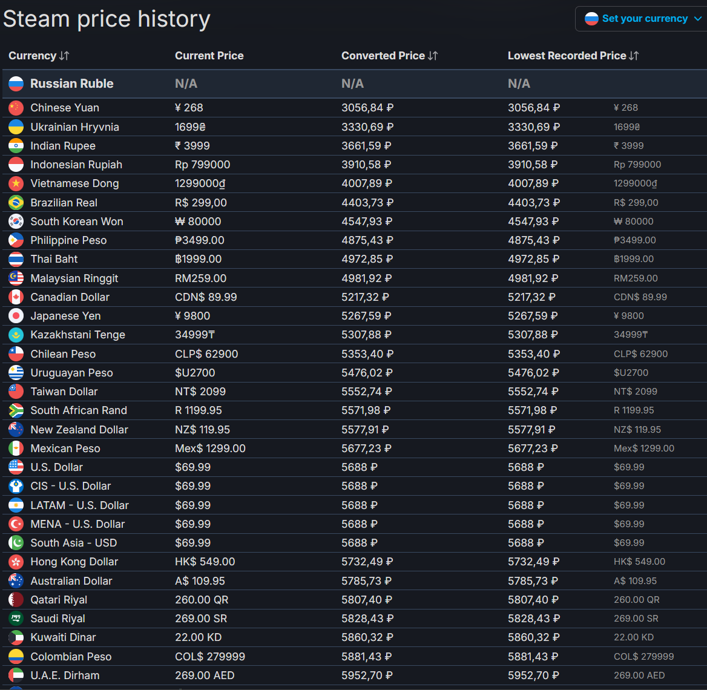Click the ₹ 3999 current price cell
This screenshot has width=707, height=690.
[x=192, y=146]
